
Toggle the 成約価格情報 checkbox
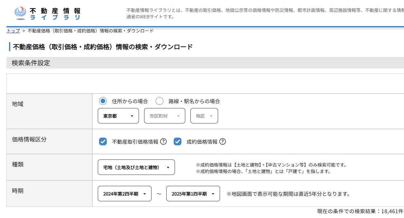pos(178,141)
